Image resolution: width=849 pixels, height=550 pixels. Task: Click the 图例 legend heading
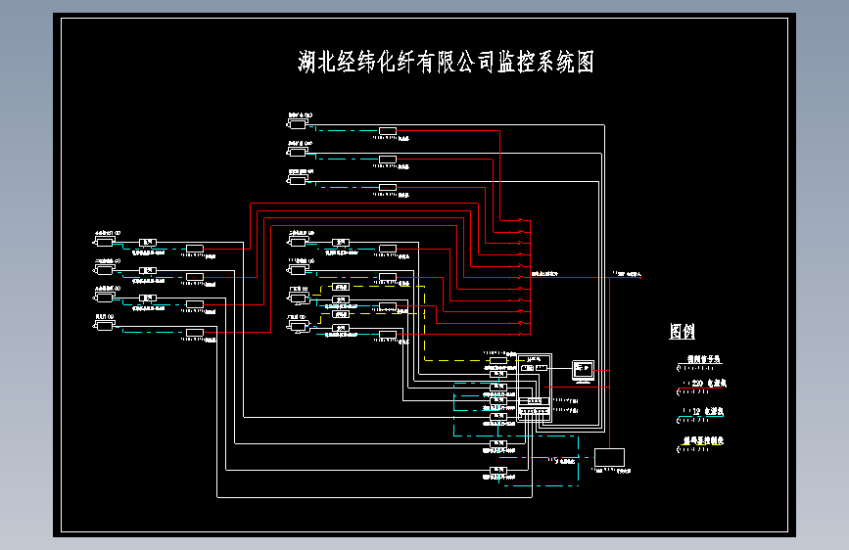tap(683, 331)
